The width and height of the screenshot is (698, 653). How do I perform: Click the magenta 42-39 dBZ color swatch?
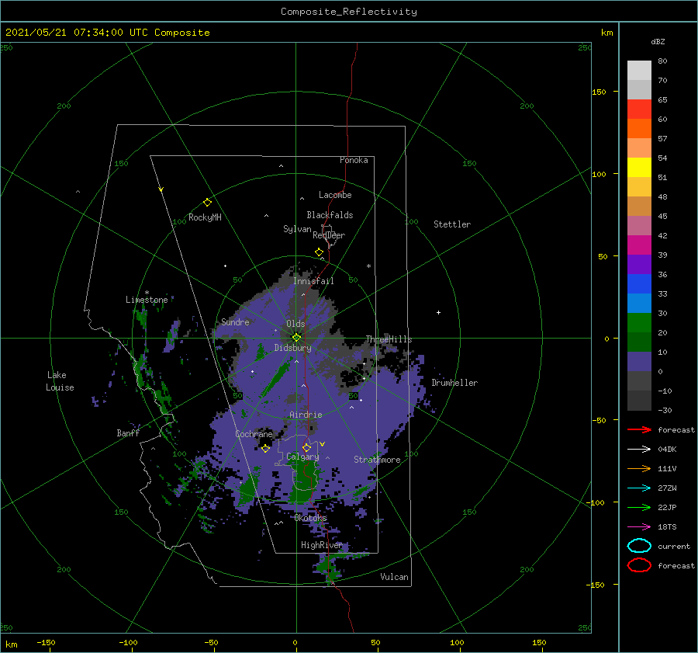click(639, 245)
